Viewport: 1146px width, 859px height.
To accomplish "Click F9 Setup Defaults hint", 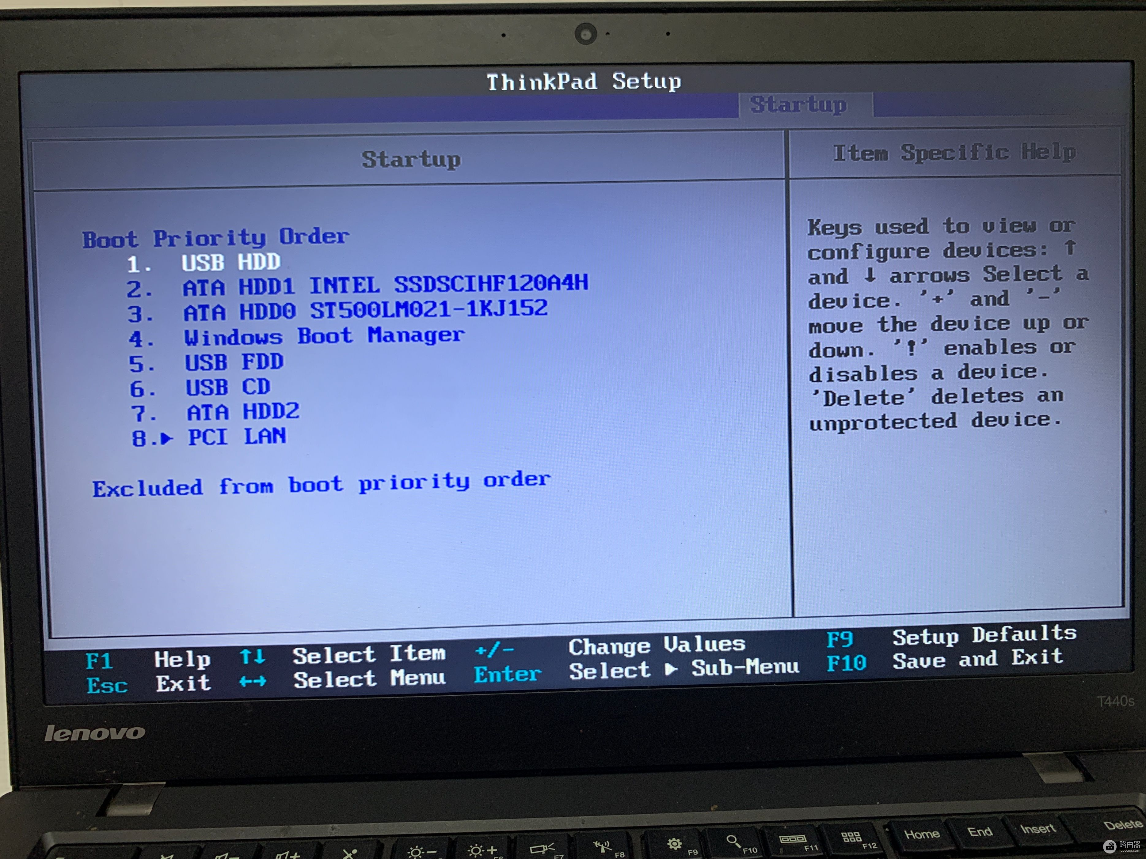I will pos(839,640).
